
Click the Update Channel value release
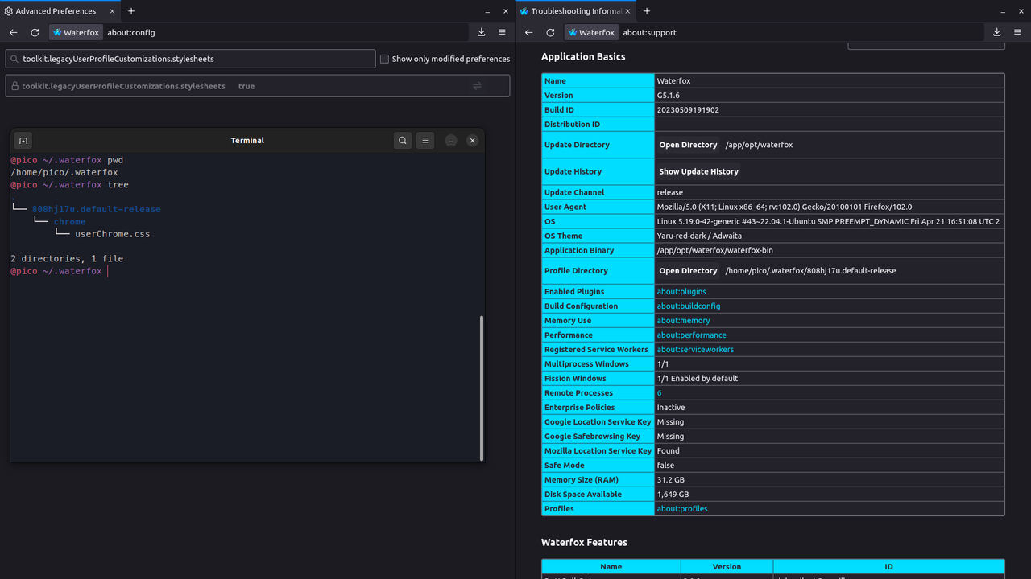tap(670, 193)
